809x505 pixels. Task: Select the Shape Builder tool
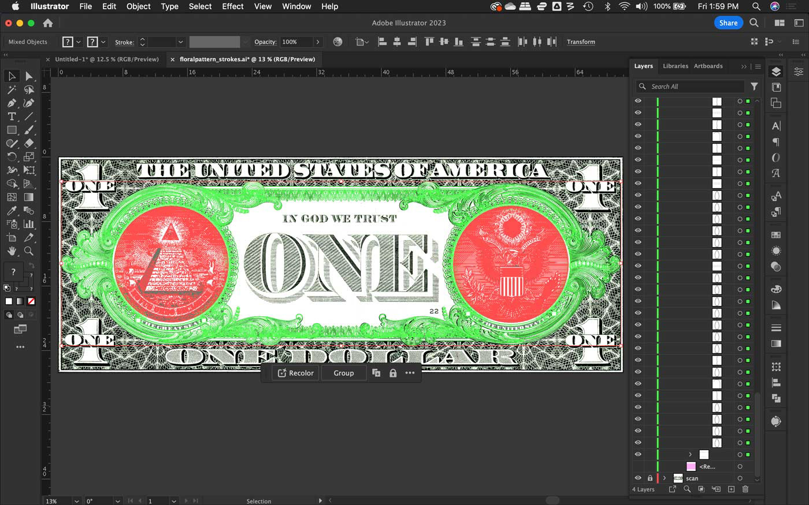(12, 184)
